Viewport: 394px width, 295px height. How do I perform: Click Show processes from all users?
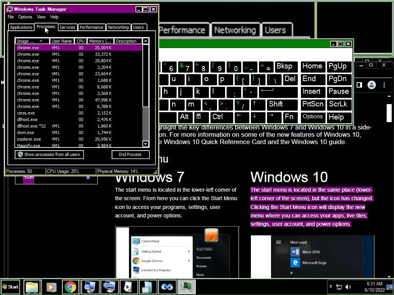tap(49, 154)
